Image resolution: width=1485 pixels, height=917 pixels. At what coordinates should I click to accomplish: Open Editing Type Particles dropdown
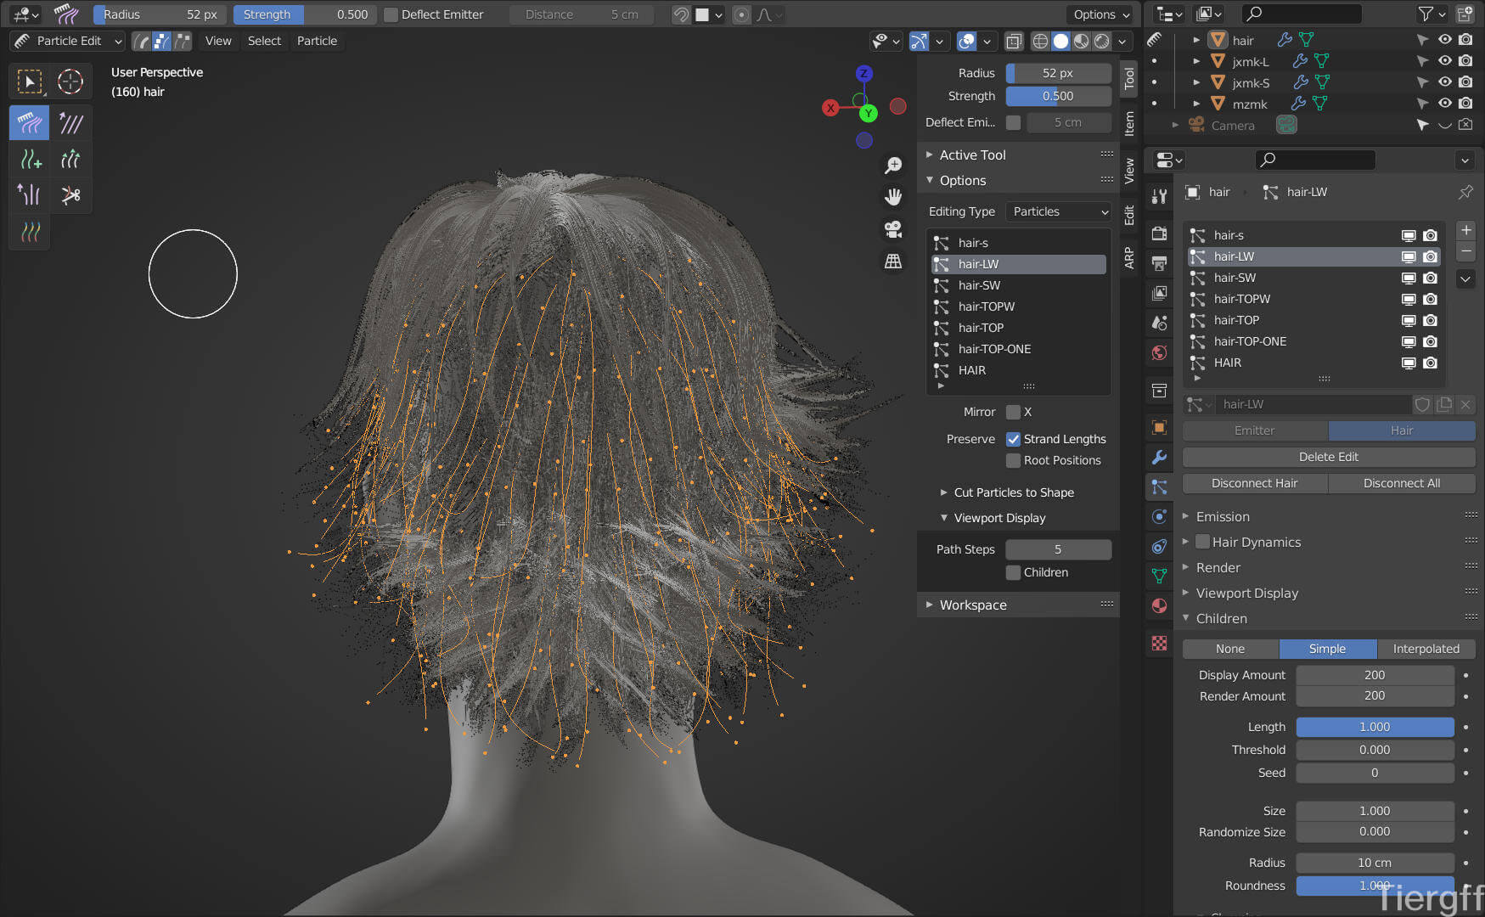tap(1059, 211)
